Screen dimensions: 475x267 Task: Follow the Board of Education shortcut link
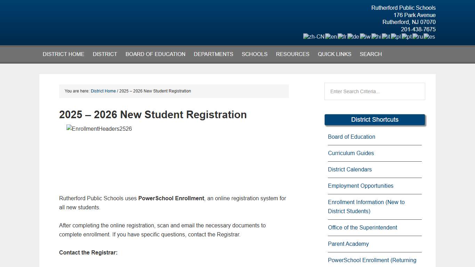pyautogui.click(x=351, y=137)
